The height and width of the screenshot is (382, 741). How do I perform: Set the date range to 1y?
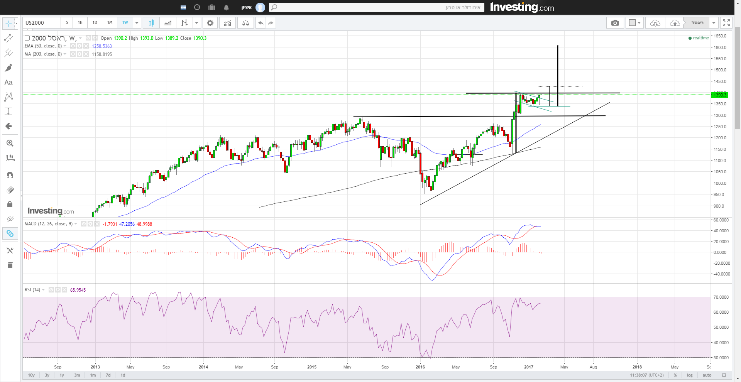click(62, 375)
